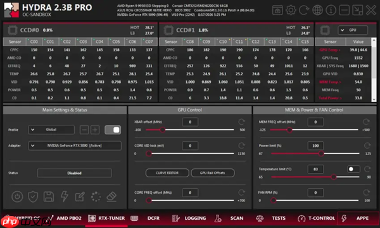Click the CCD#0 chip icon

(x=13, y=30)
